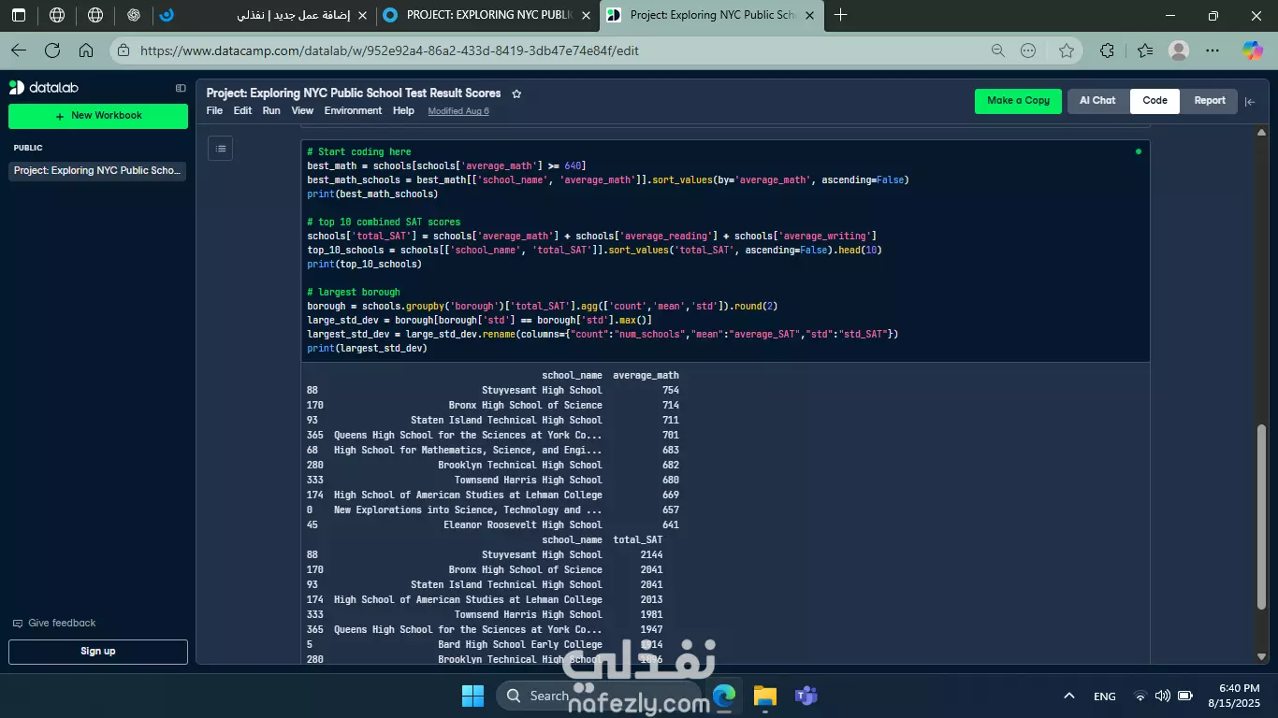Click the PUBLIC section label
Image resolution: width=1278 pixels, height=718 pixels.
click(x=28, y=148)
